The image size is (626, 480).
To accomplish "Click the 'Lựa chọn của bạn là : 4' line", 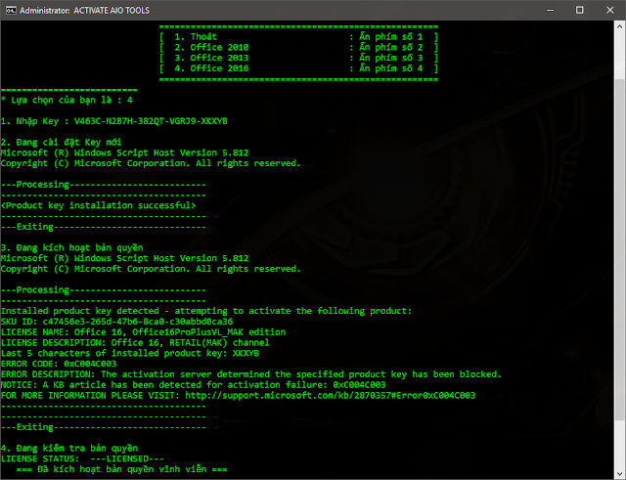I will (67, 100).
